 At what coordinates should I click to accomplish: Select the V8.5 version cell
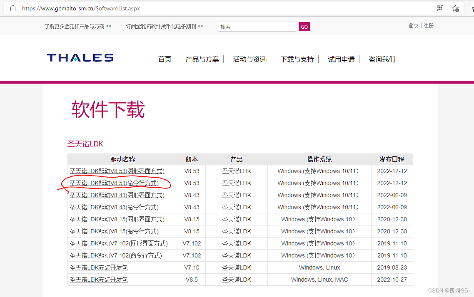click(192, 280)
